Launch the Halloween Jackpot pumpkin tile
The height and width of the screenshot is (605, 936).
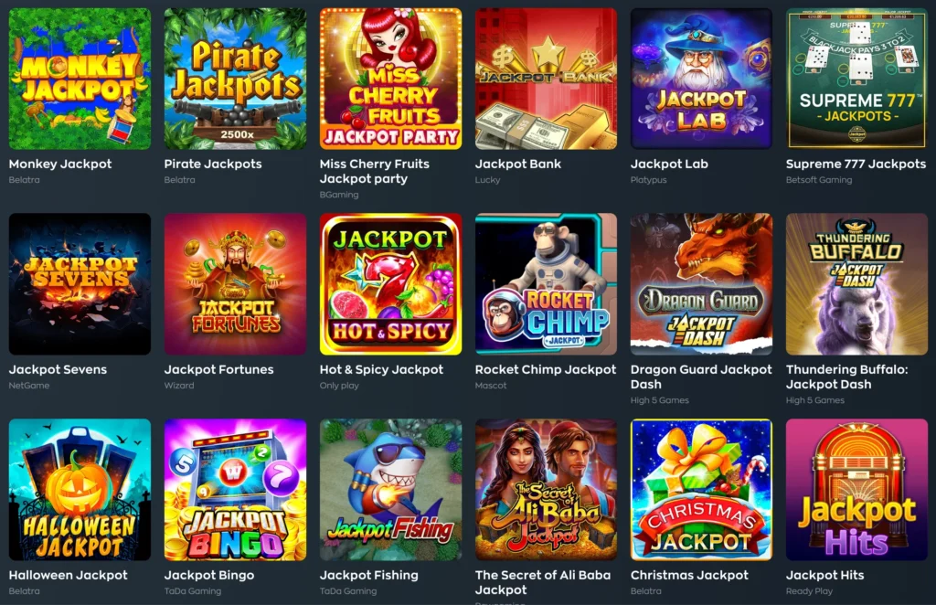click(80, 490)
